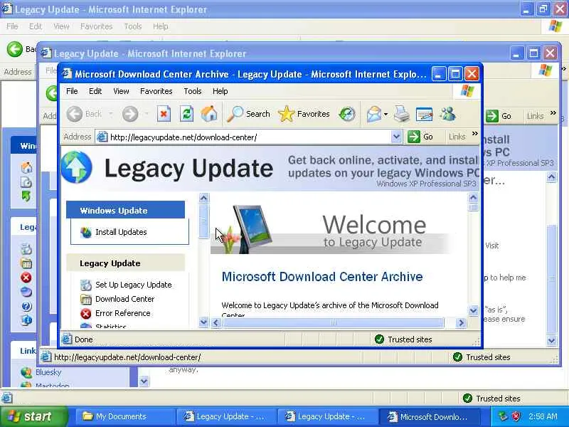Image resolution: width=569 pixels, height=427 pixels.
Task: Click sidebar scroll up arrow
Action: point(203,198)
